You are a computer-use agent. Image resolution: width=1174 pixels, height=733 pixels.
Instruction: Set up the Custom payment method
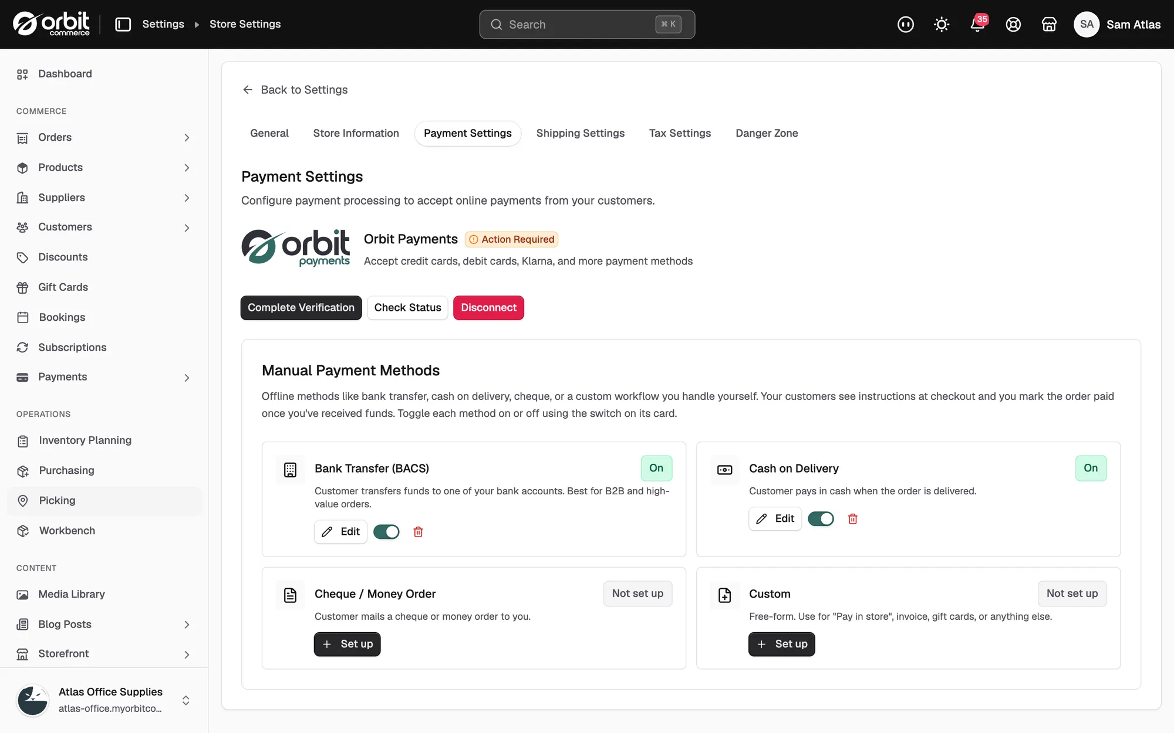click(782, 644)
